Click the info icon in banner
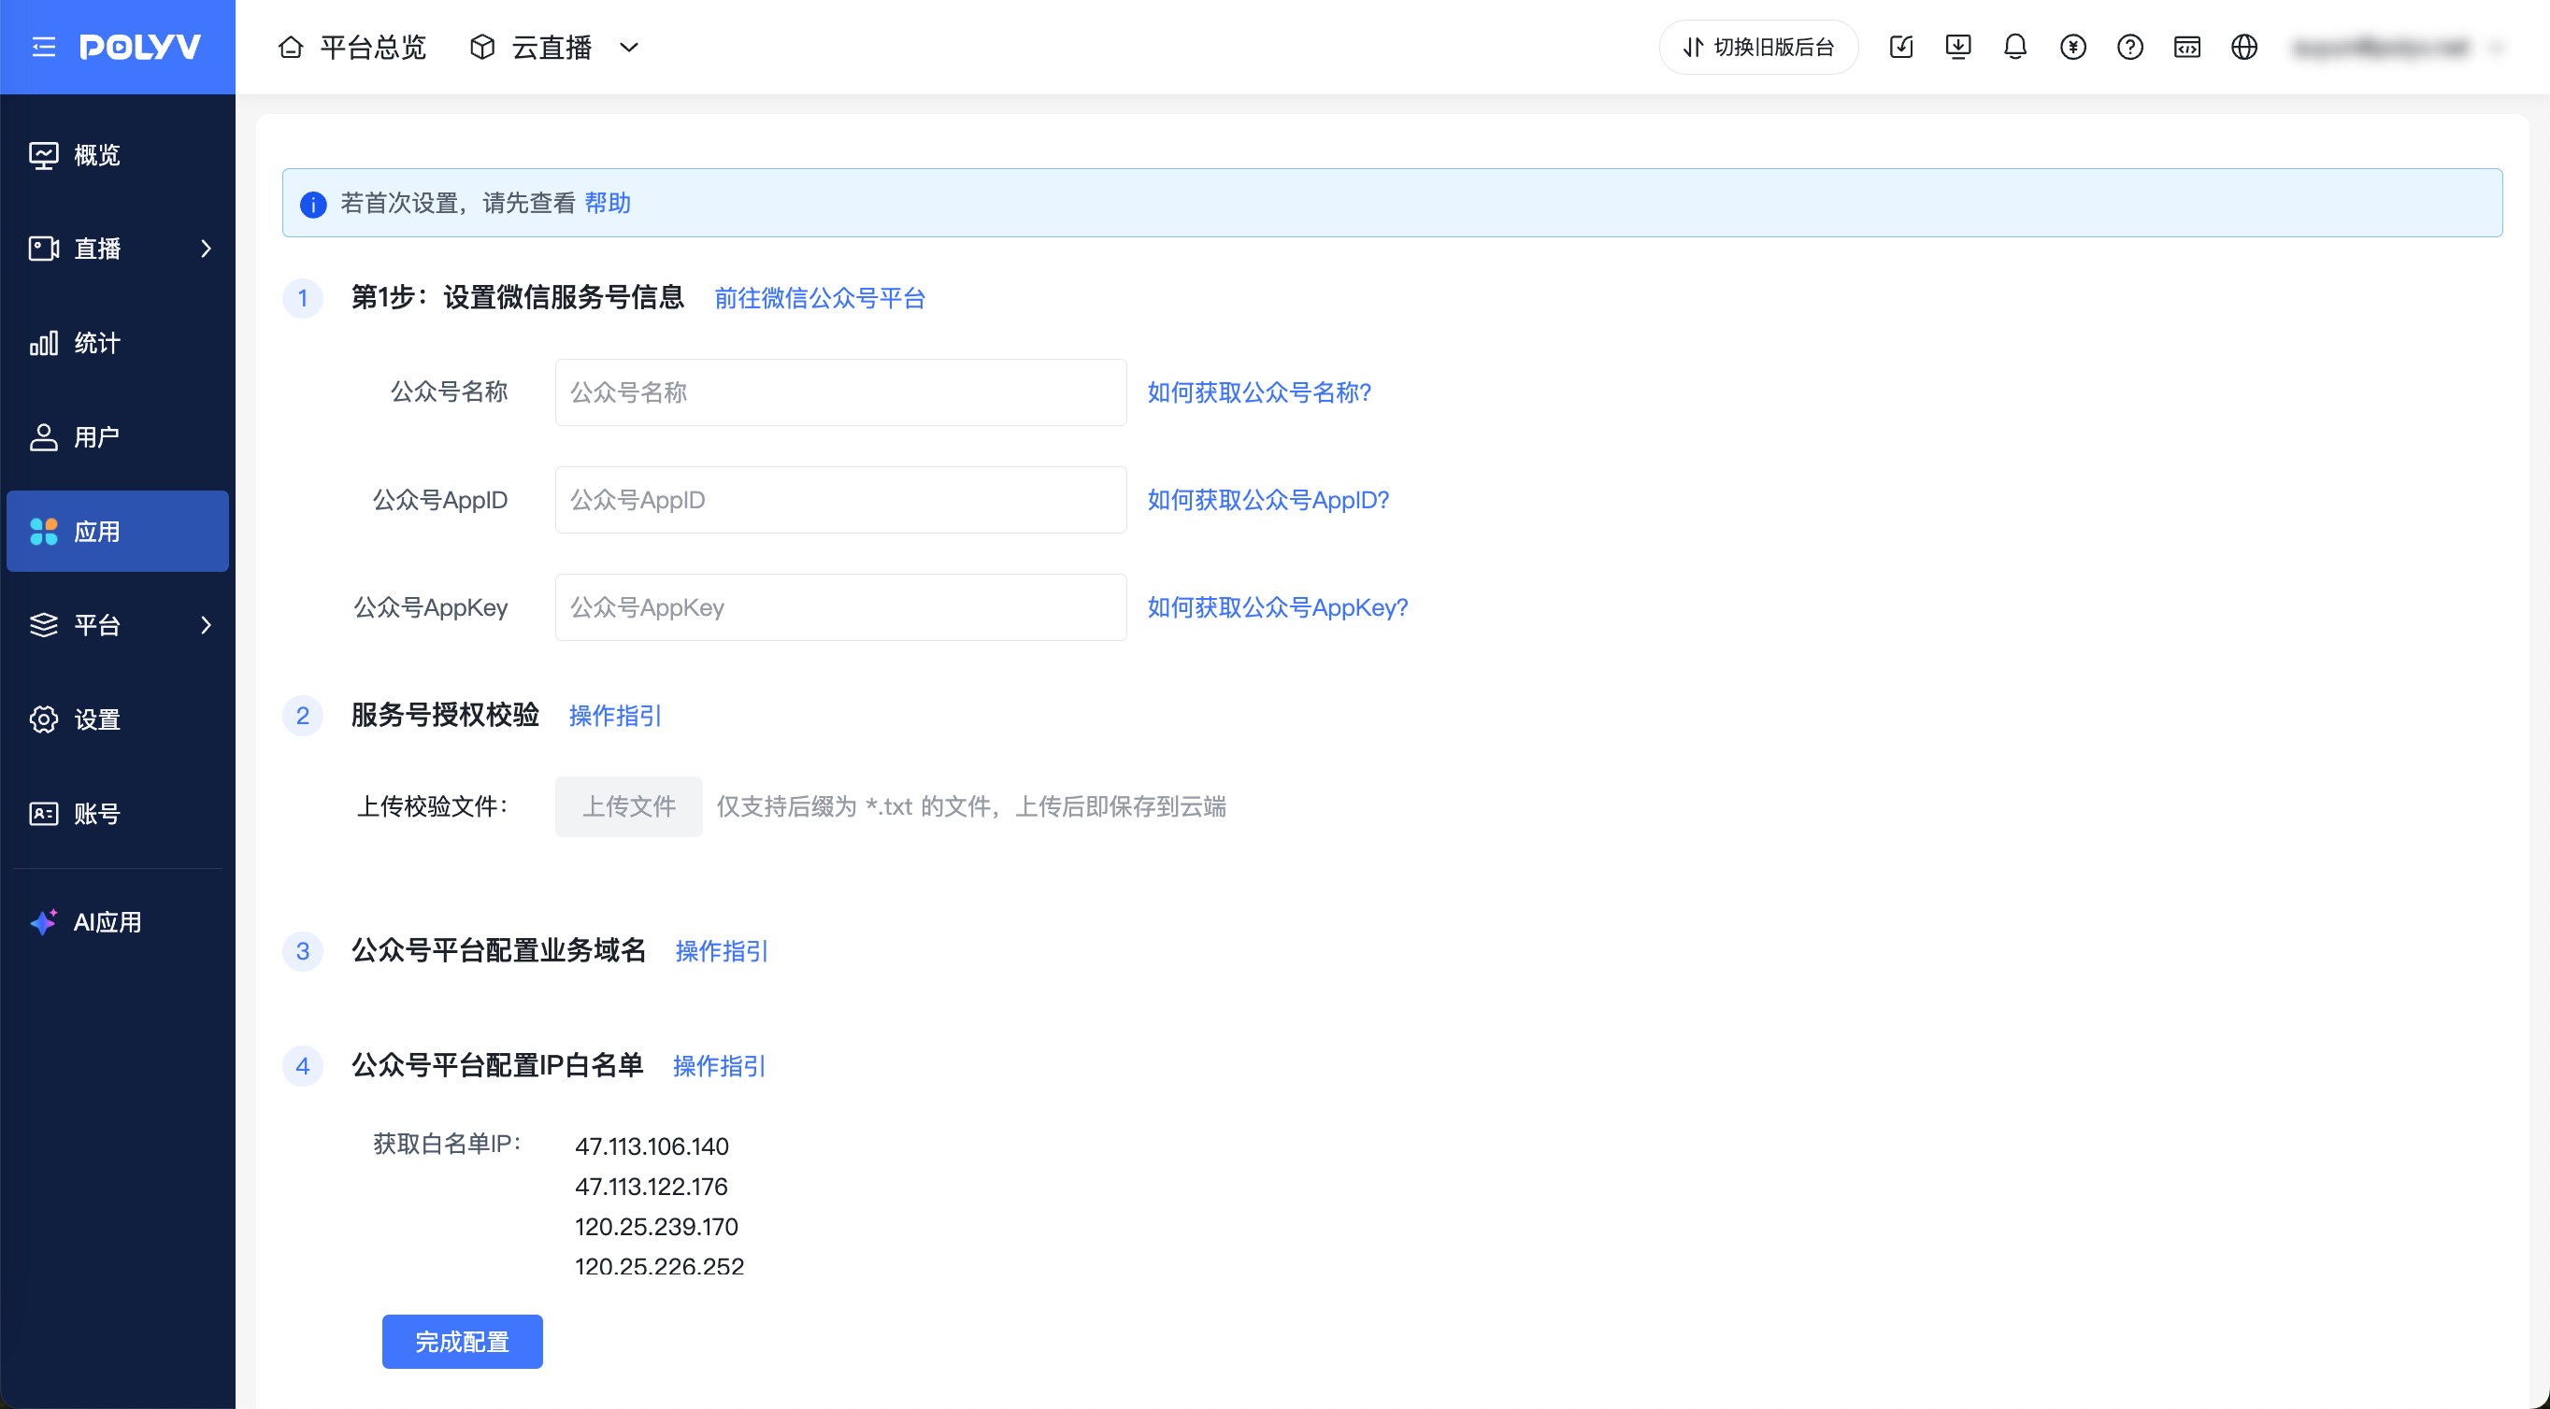Screen dimensions: 2550x1409 313,204
